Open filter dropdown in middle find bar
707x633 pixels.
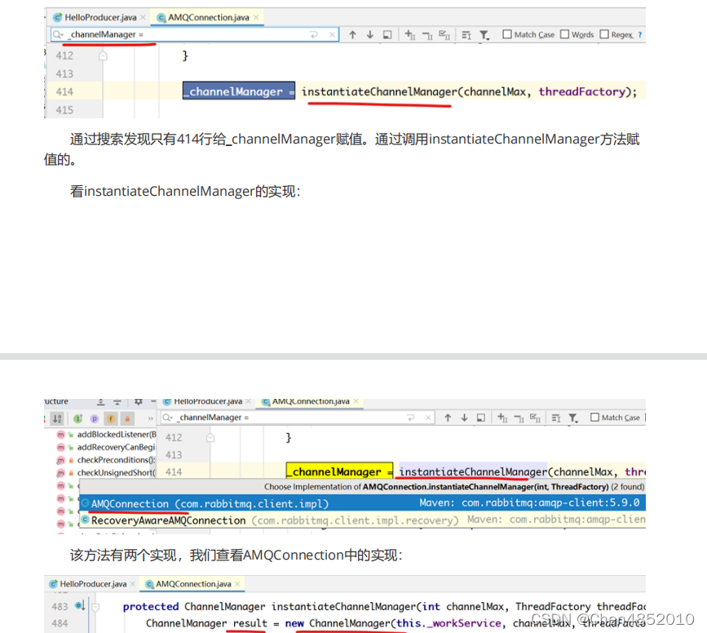(573, 418)
